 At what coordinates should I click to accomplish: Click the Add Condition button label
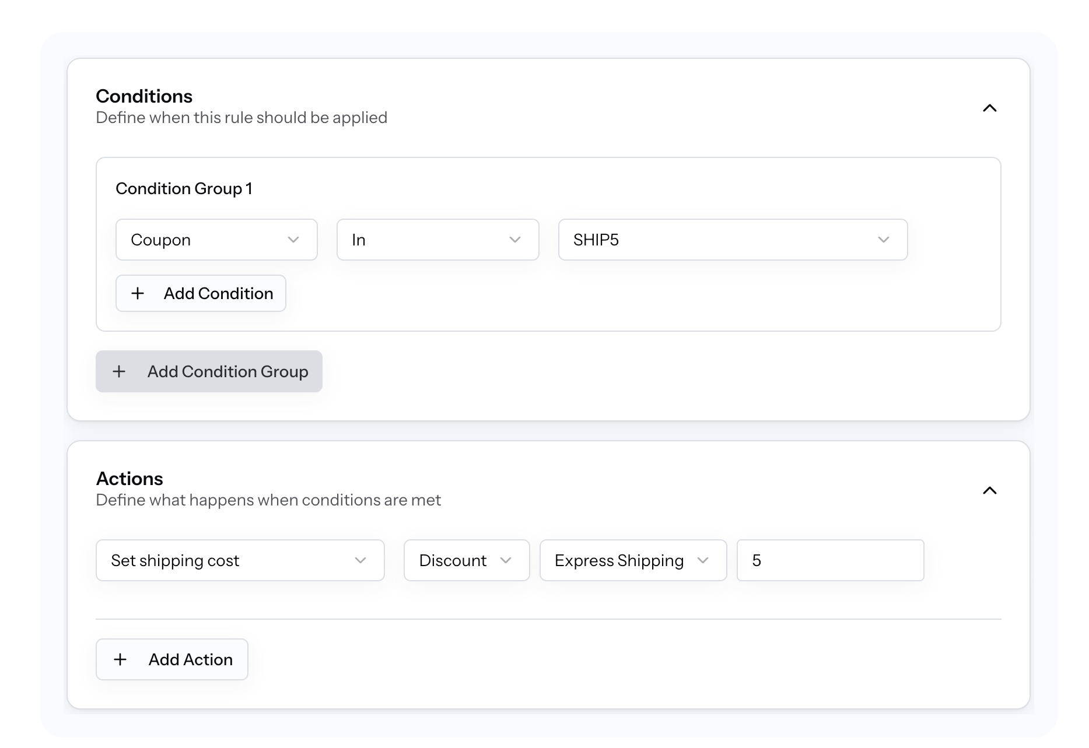[x=218, y=293]
